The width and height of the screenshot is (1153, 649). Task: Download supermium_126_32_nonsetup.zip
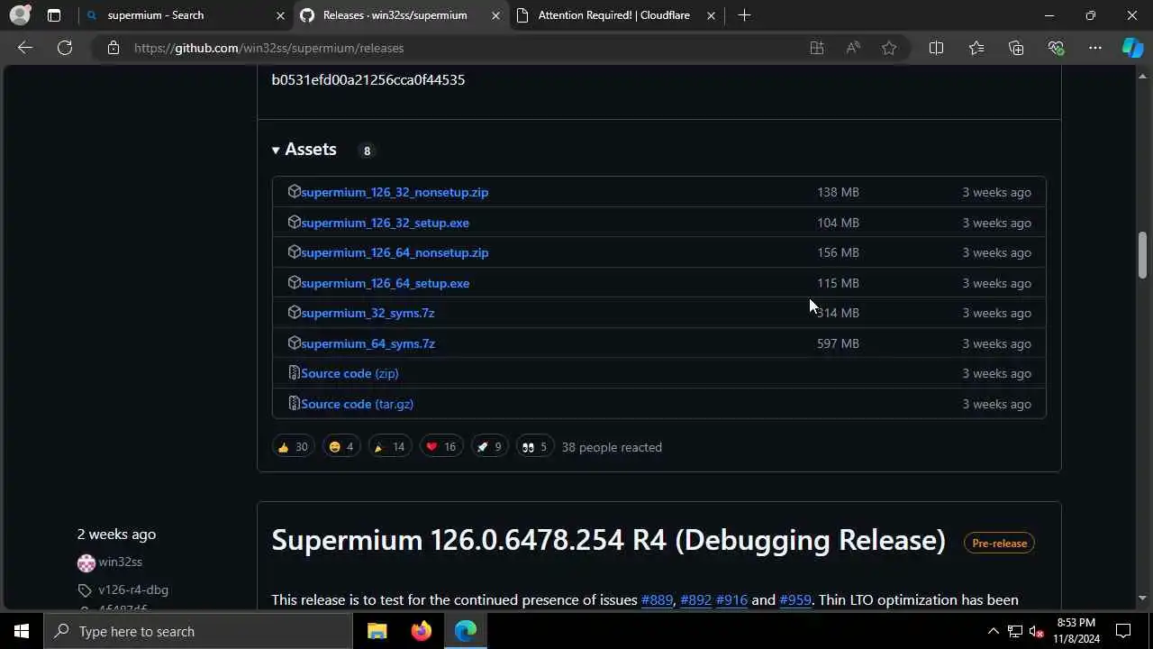pyautogui.click(x=395, y=192)
